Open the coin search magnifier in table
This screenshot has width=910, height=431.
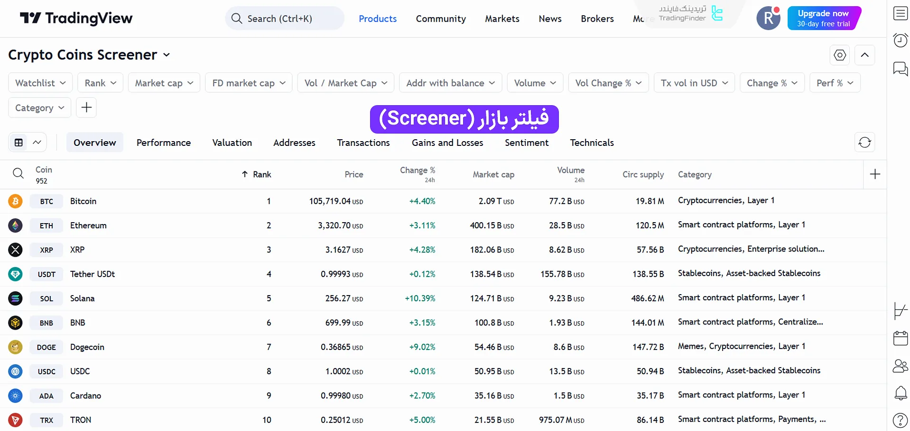[x=18, y=173]
